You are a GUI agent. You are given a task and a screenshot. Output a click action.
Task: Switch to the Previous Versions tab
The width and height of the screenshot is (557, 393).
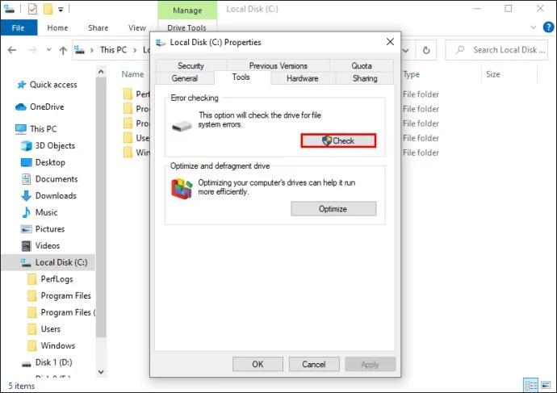coord(278,65)
